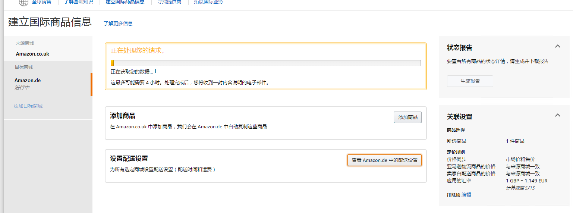Click the 编辑 link next to 排除项
Image resolution: width=573 pixels, height=213 pixels.
466,195
